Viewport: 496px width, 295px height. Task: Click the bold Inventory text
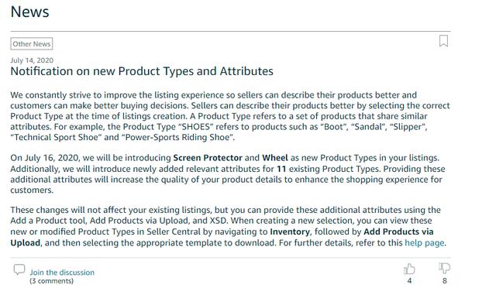[x=290, y=232]
